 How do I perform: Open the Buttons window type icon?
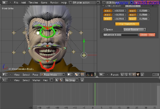pyautogui.click(x=102, y=75)
